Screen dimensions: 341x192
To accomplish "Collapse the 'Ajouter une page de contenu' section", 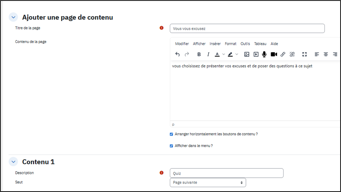I will [x=13, y=17].
